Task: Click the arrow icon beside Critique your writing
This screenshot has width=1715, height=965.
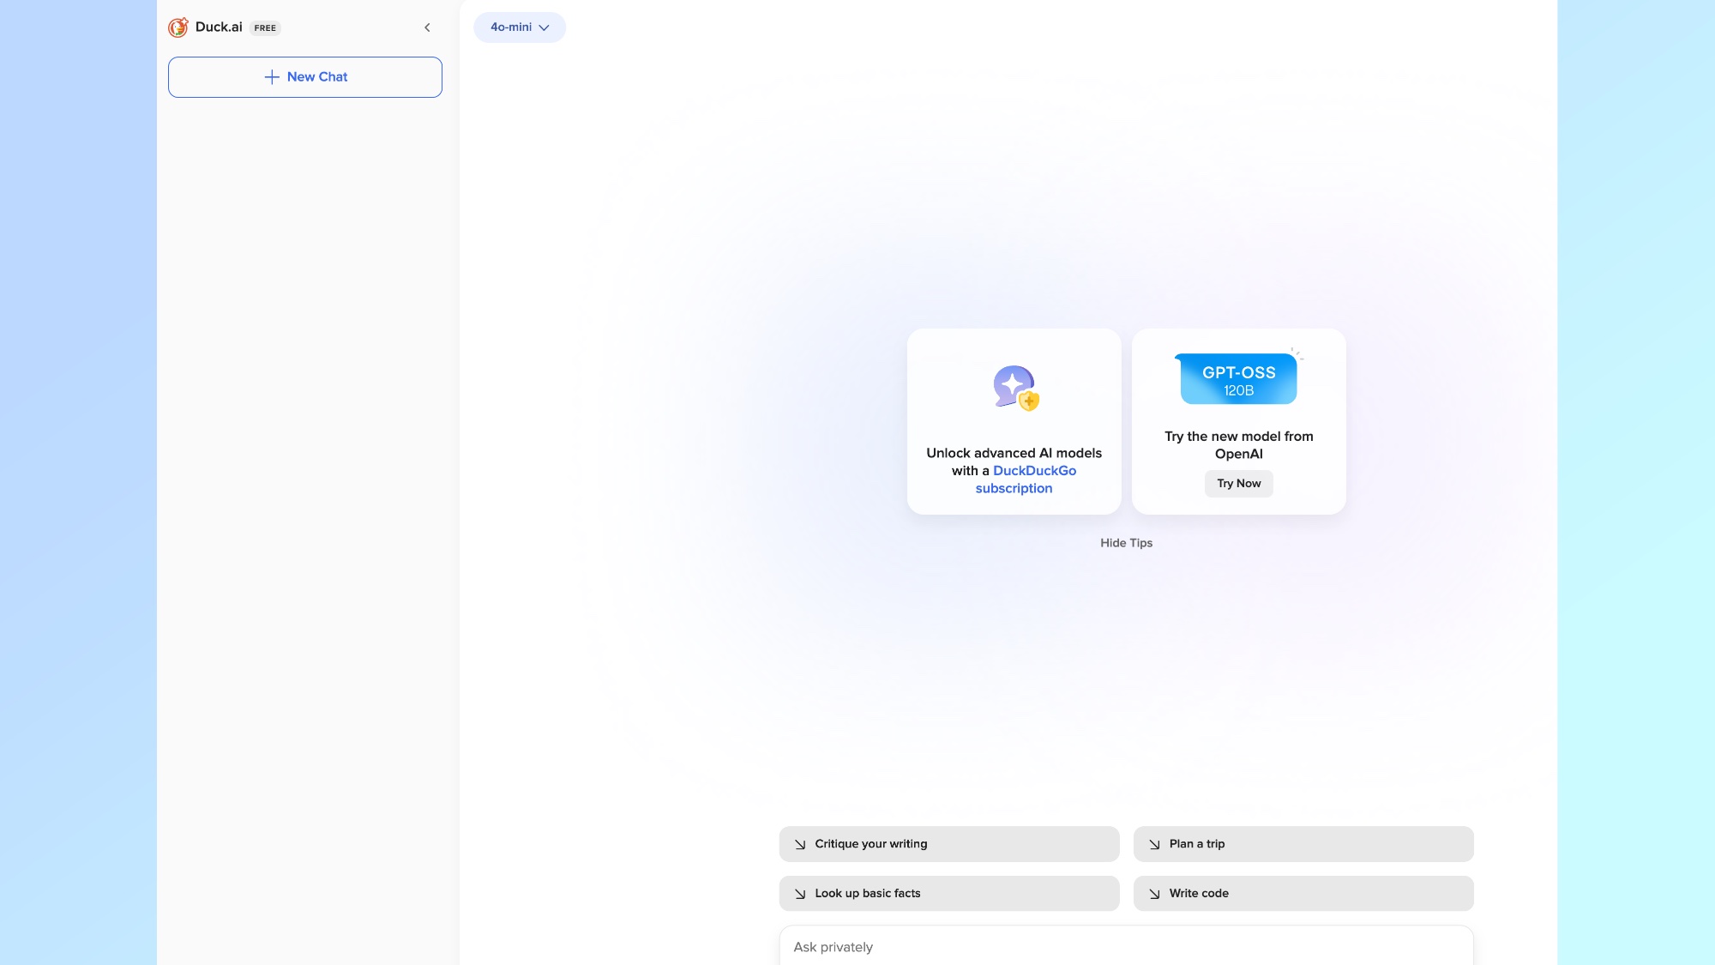Action: 800,845
